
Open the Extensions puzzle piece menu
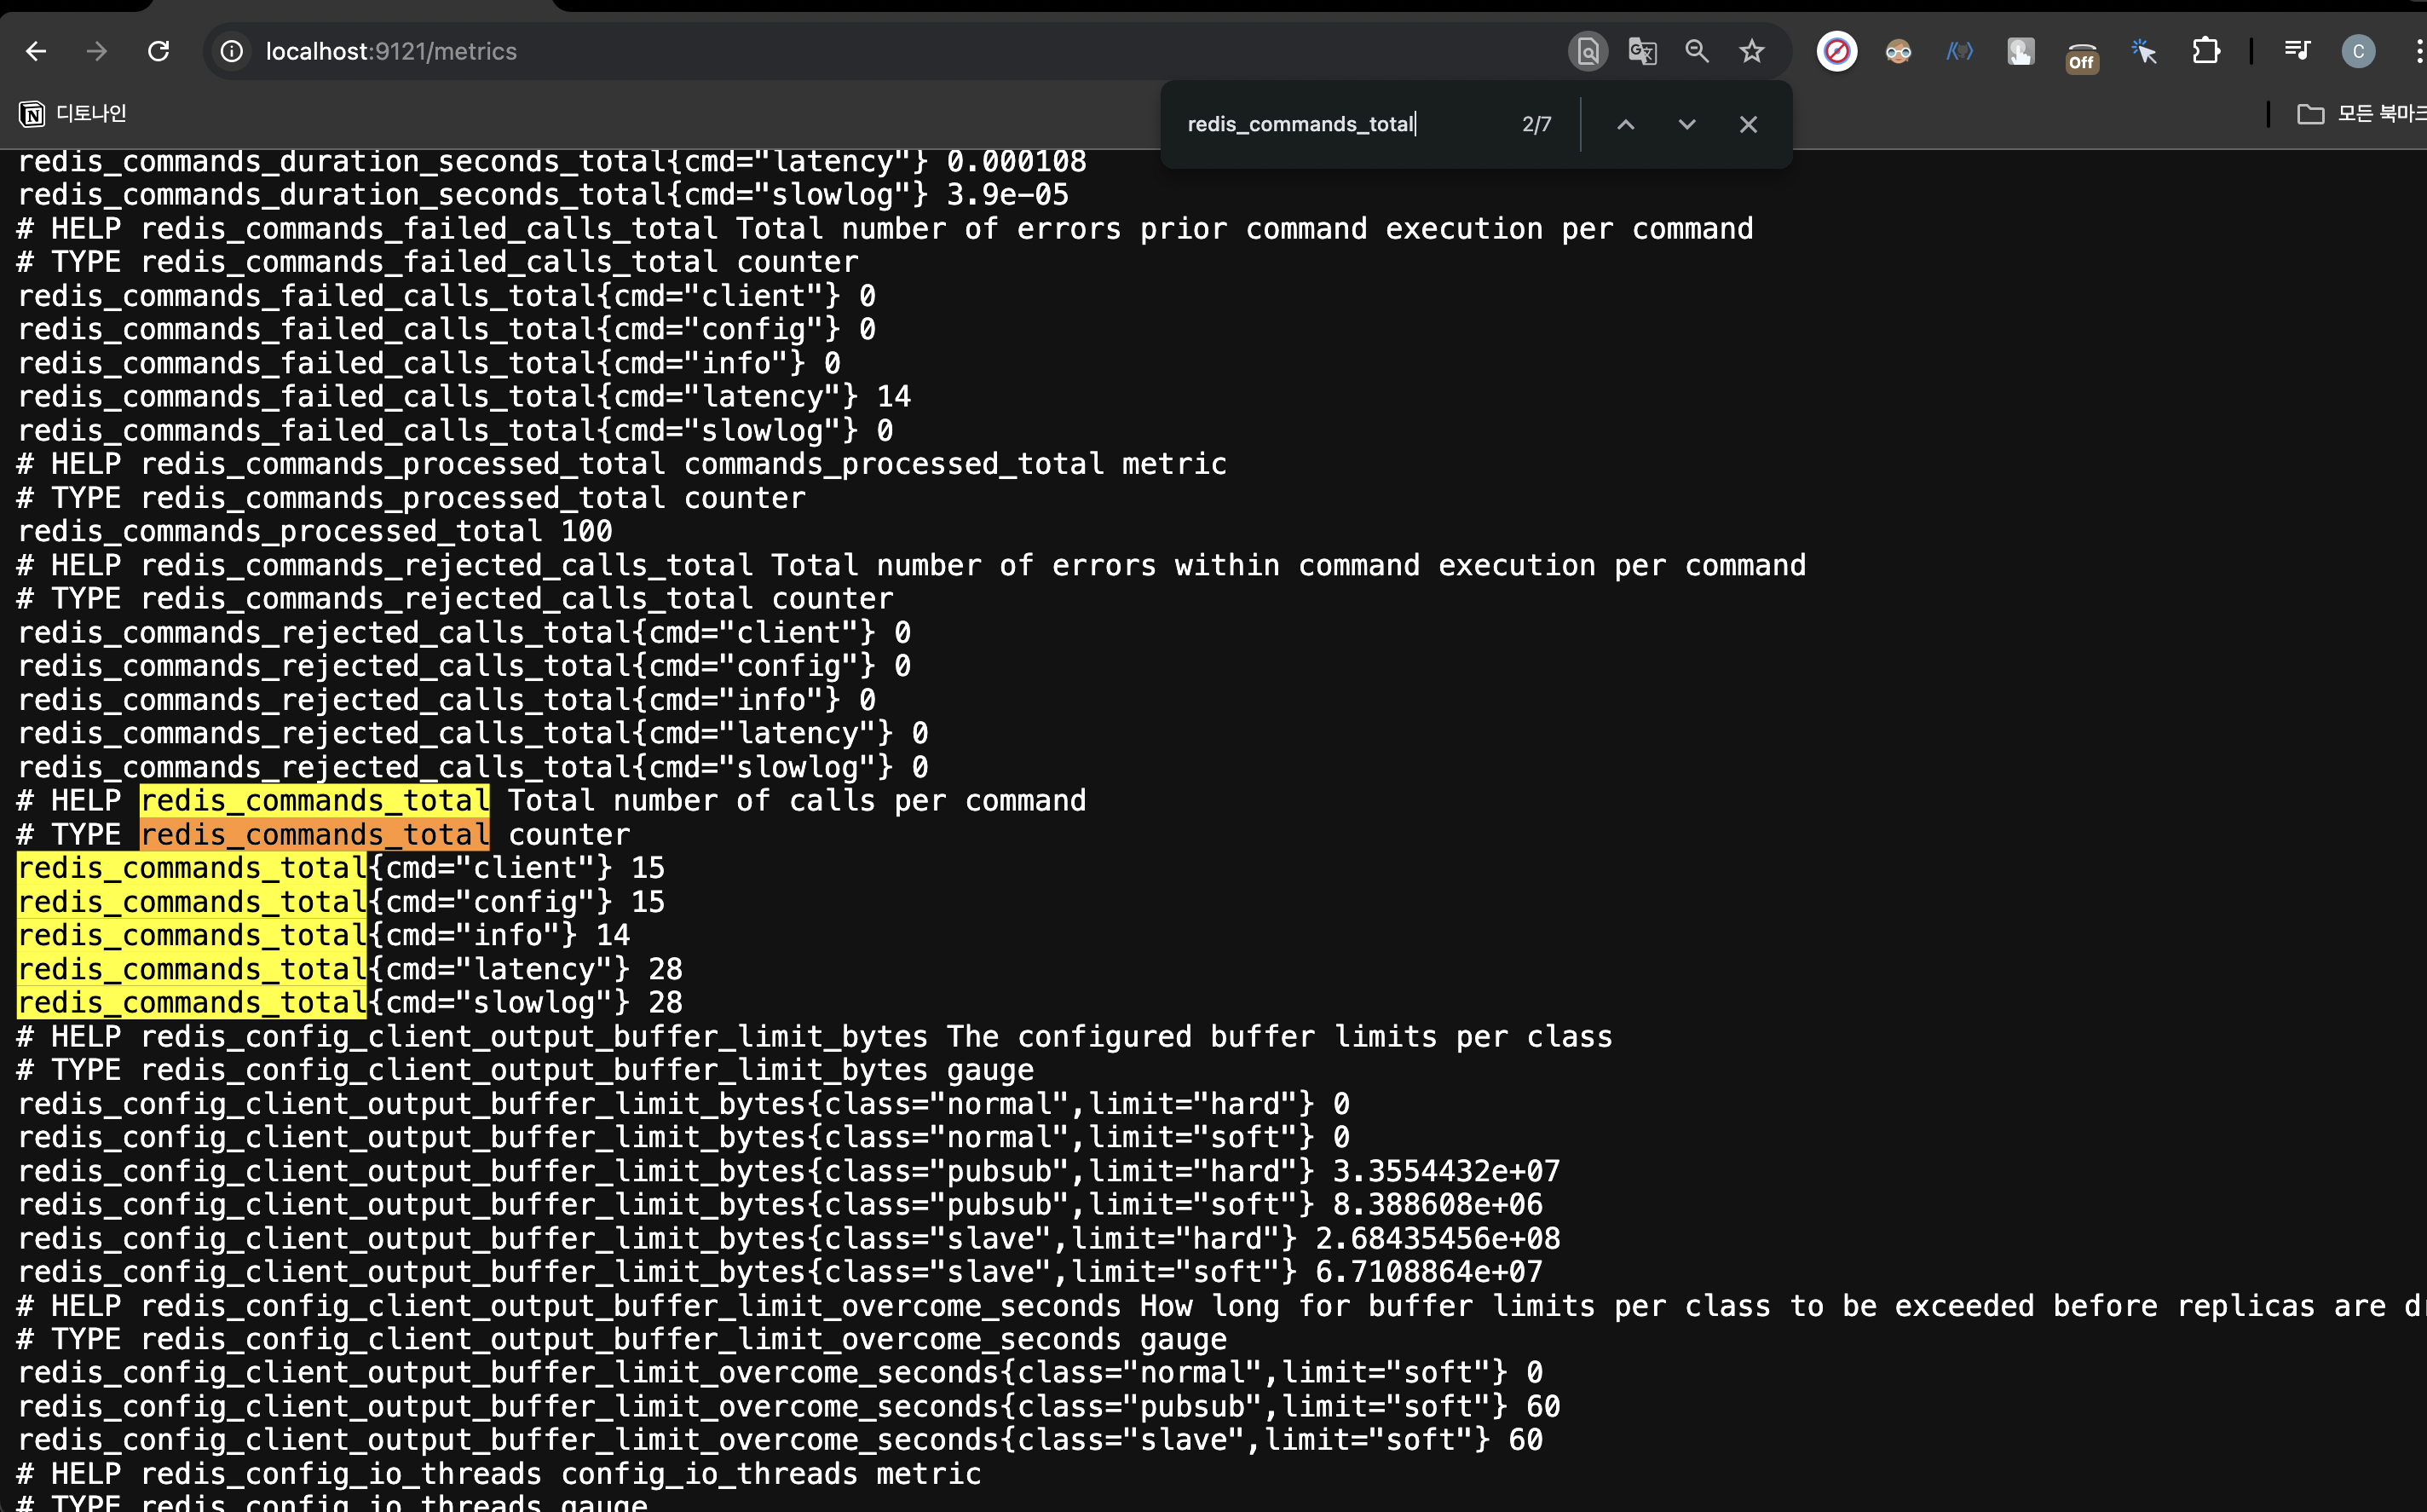point(2205,51)
